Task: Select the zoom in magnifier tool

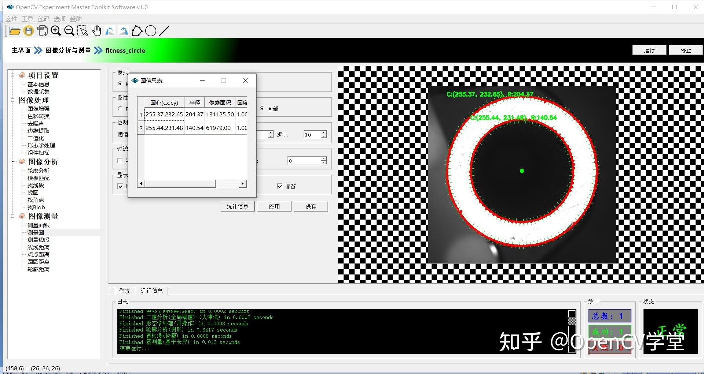Action: [56, 31]
